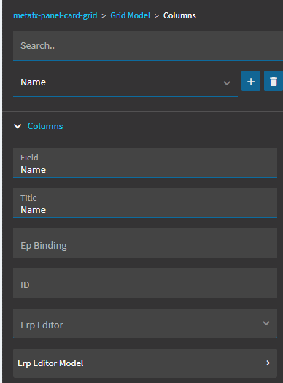Click into the Field input containing Name
The width and height of the screenshot is (283, 383).
click(145, 163)
